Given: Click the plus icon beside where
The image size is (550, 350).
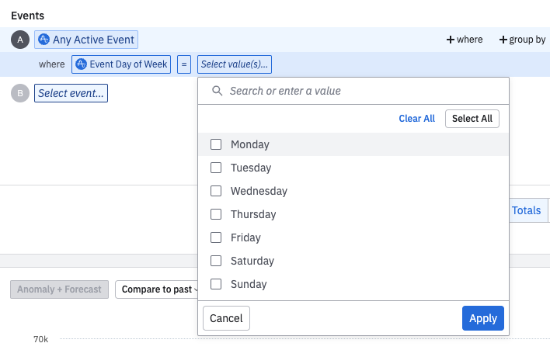Looking at the screenshot, I should point(451,40).
